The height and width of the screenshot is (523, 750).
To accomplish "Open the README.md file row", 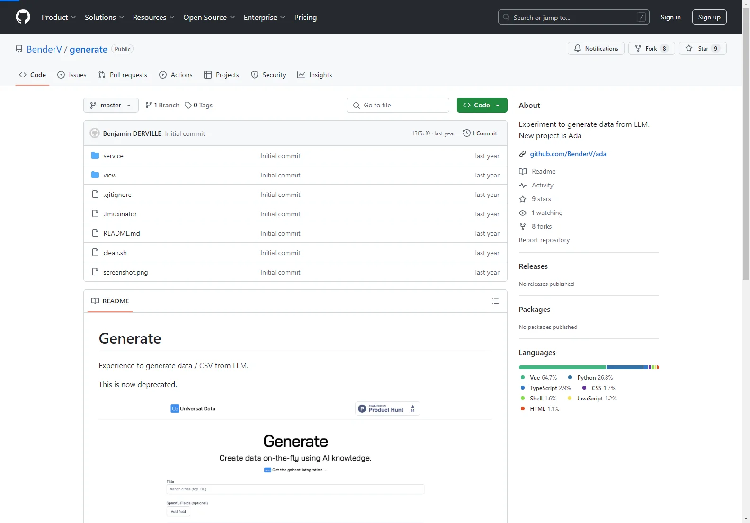I will tap(295, 233).
